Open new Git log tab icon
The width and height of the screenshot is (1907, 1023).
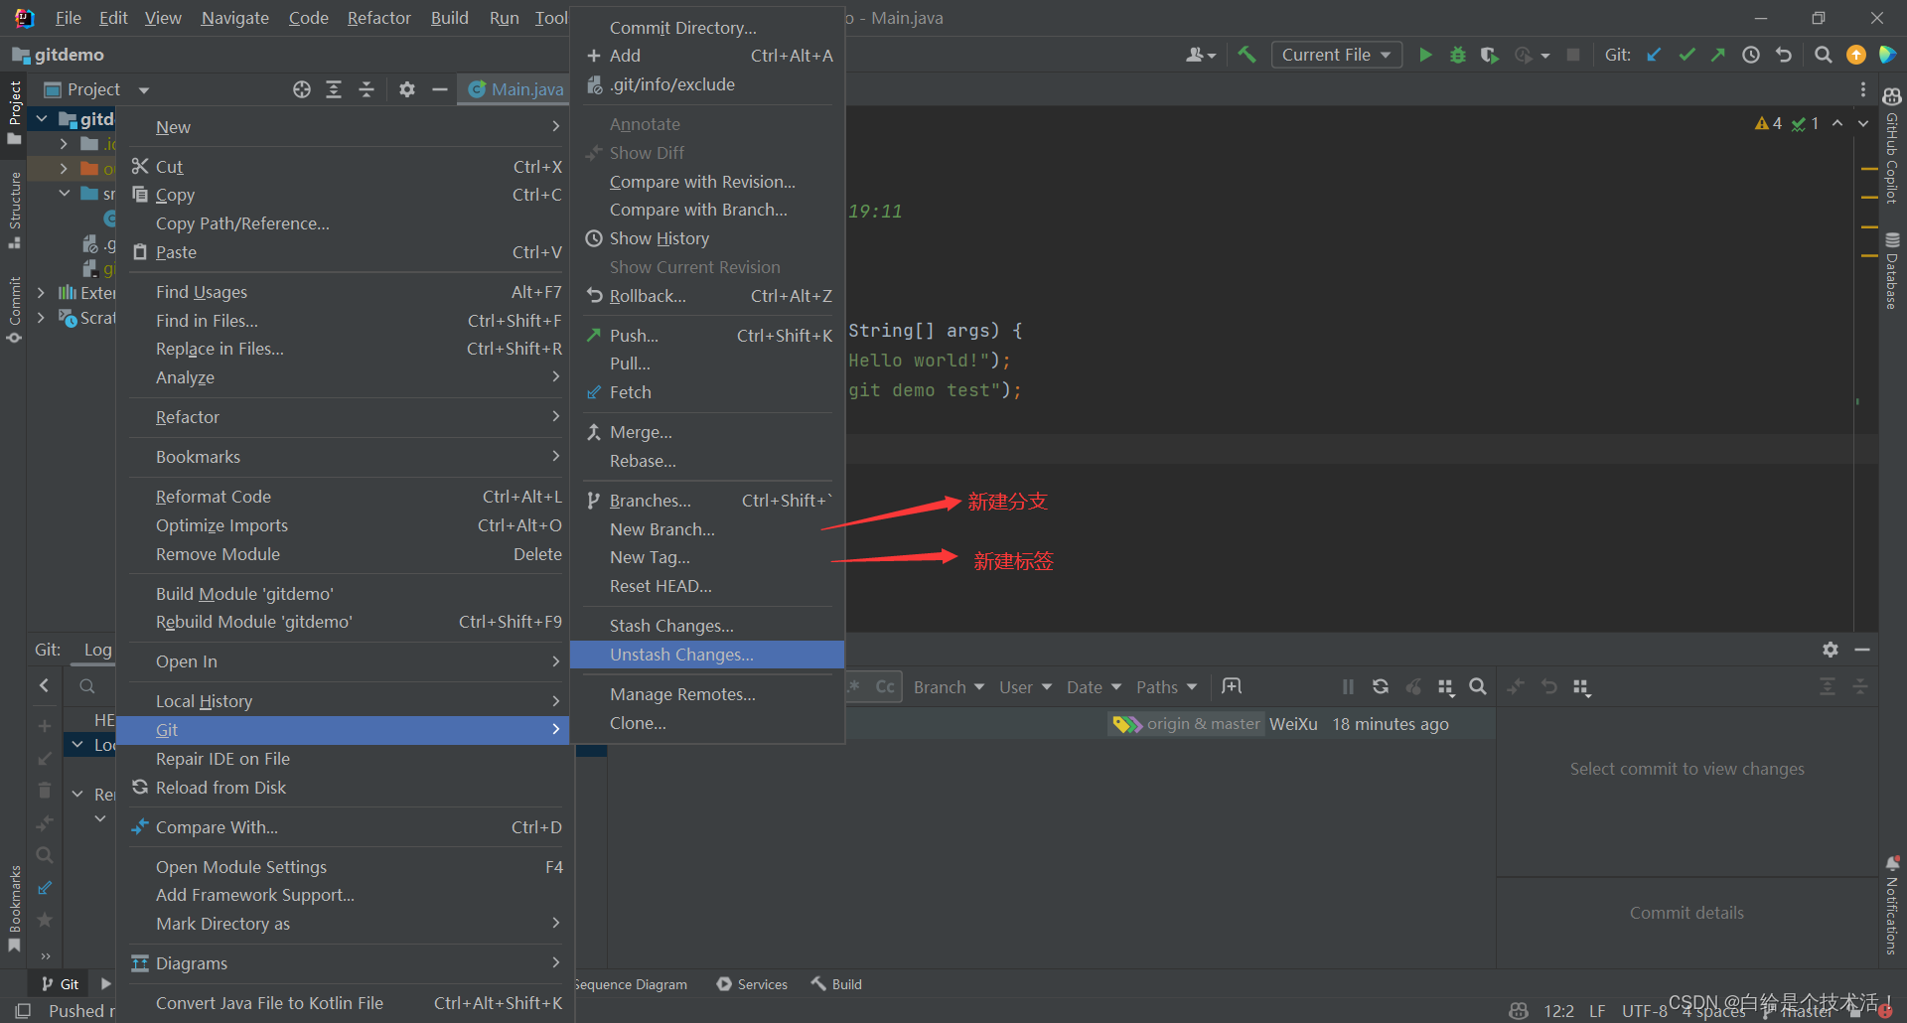point(1232,686)
